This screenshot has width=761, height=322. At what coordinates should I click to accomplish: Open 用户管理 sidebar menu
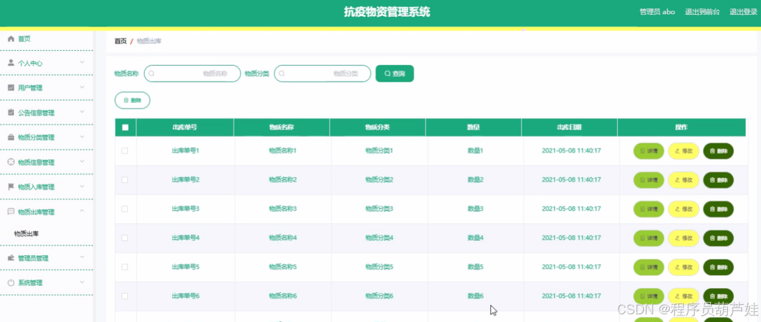click(x=46, y=88)
